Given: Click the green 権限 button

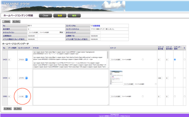Looking at the screenshot, I should (x=74, y=16).
